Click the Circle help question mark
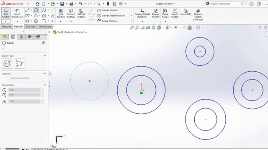This screenshot has width=268, height=150. [44, 42]
